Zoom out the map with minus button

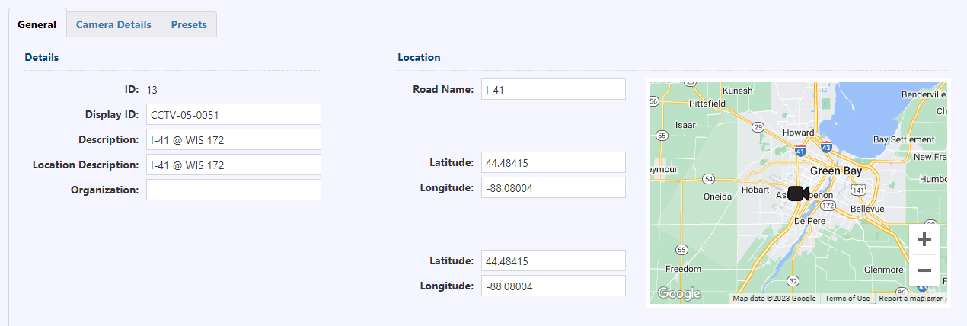coord(924,270)
